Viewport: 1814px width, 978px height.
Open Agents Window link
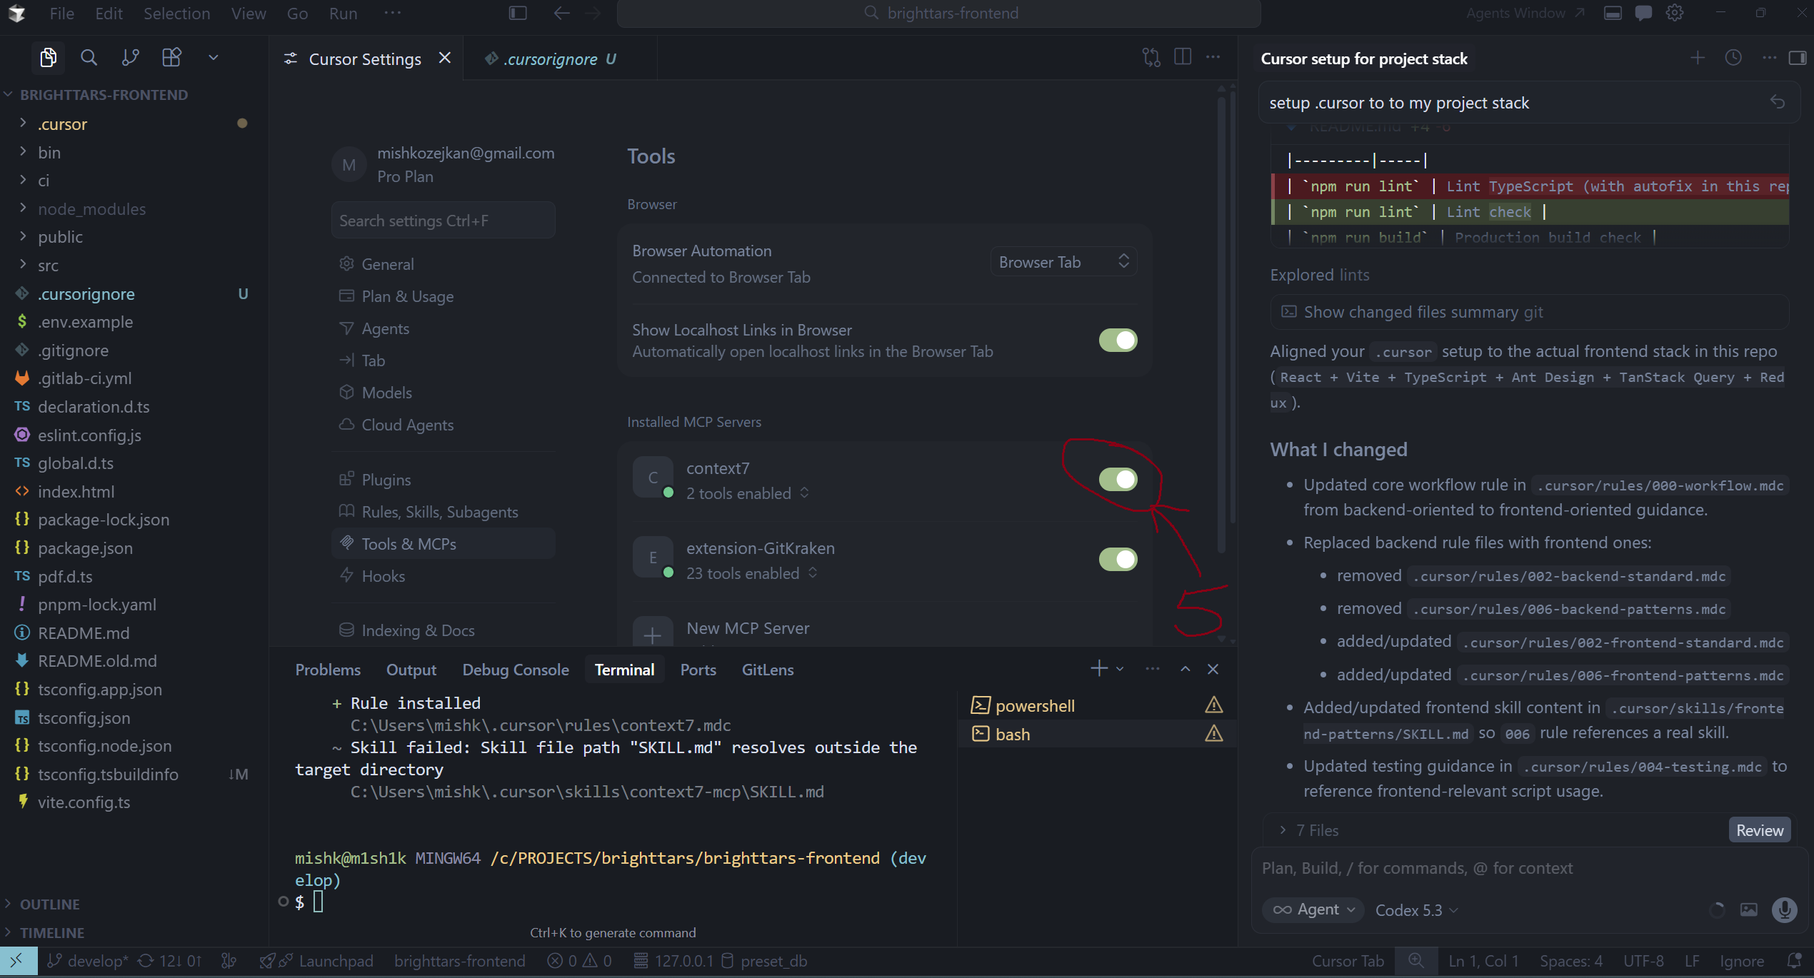click(x=1525, y=13)
